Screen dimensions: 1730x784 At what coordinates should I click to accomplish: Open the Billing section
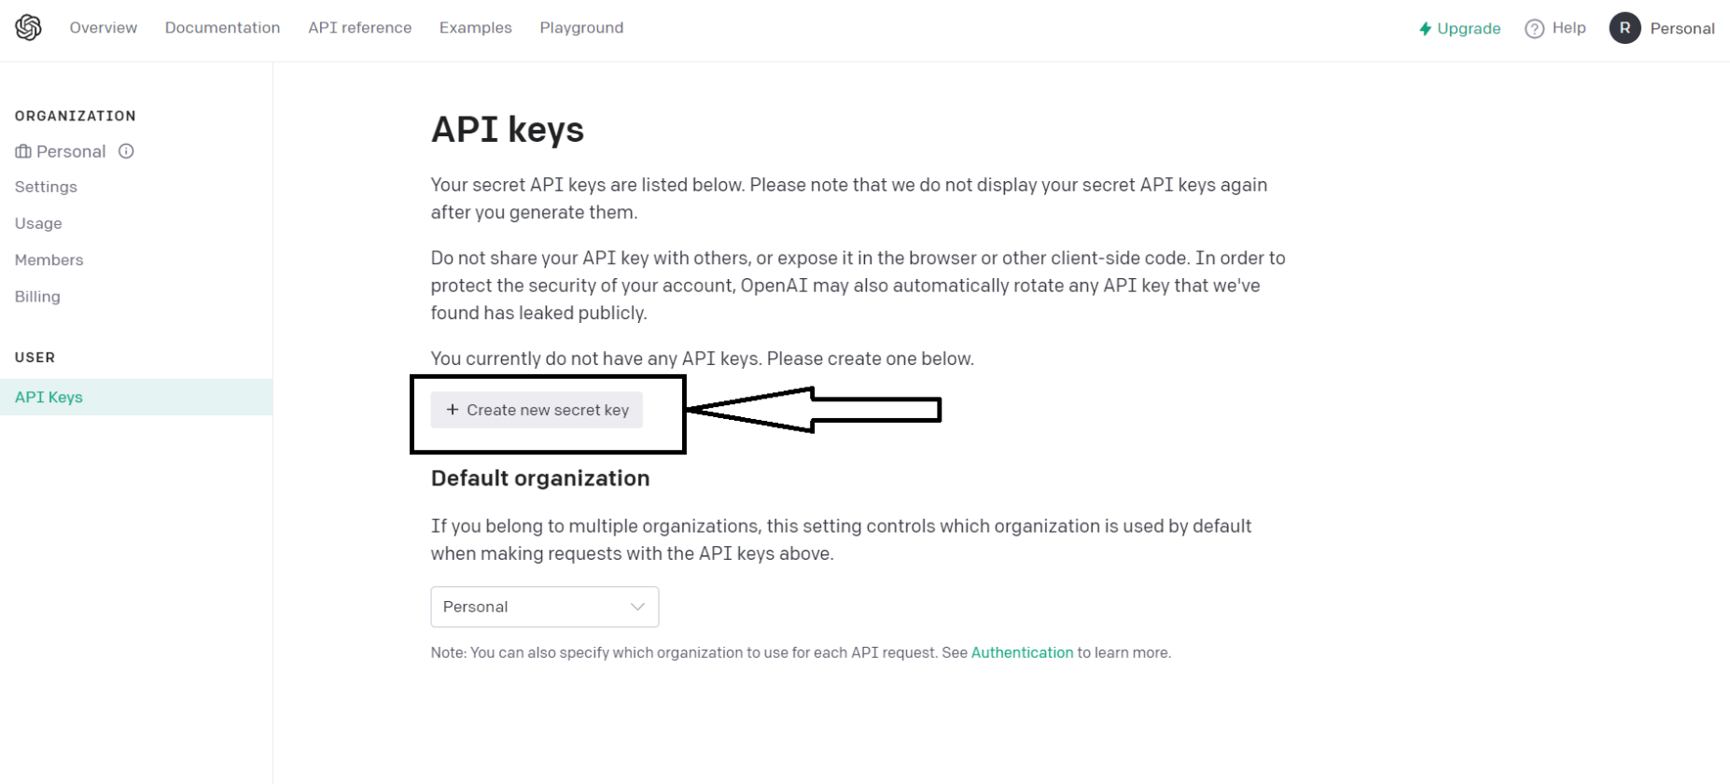(37, 296)
